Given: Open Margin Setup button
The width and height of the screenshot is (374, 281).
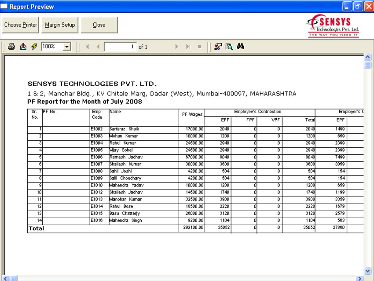Looking at the screenshot, I should (x=60, y=25).
